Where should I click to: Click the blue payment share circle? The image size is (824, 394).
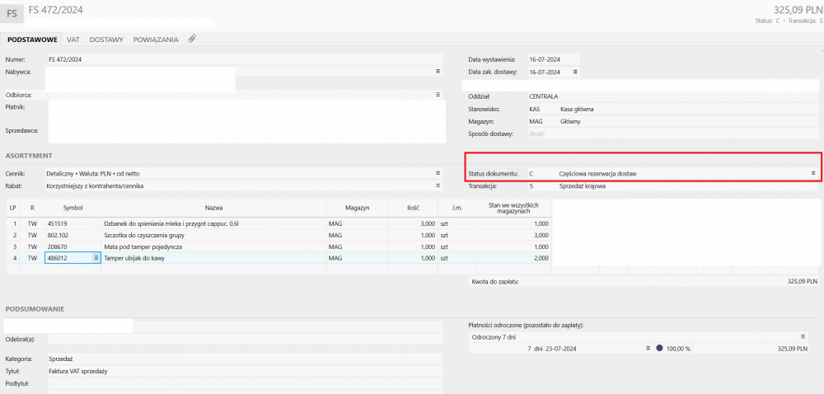pyautogui.click(x=659, y=349)
